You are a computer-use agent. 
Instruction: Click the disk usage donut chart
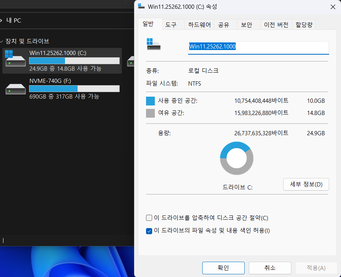click(x=237, y=158)
